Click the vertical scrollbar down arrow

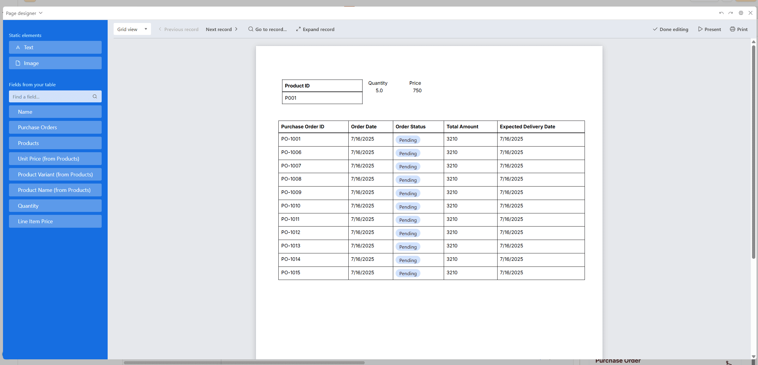click(754, 357)
